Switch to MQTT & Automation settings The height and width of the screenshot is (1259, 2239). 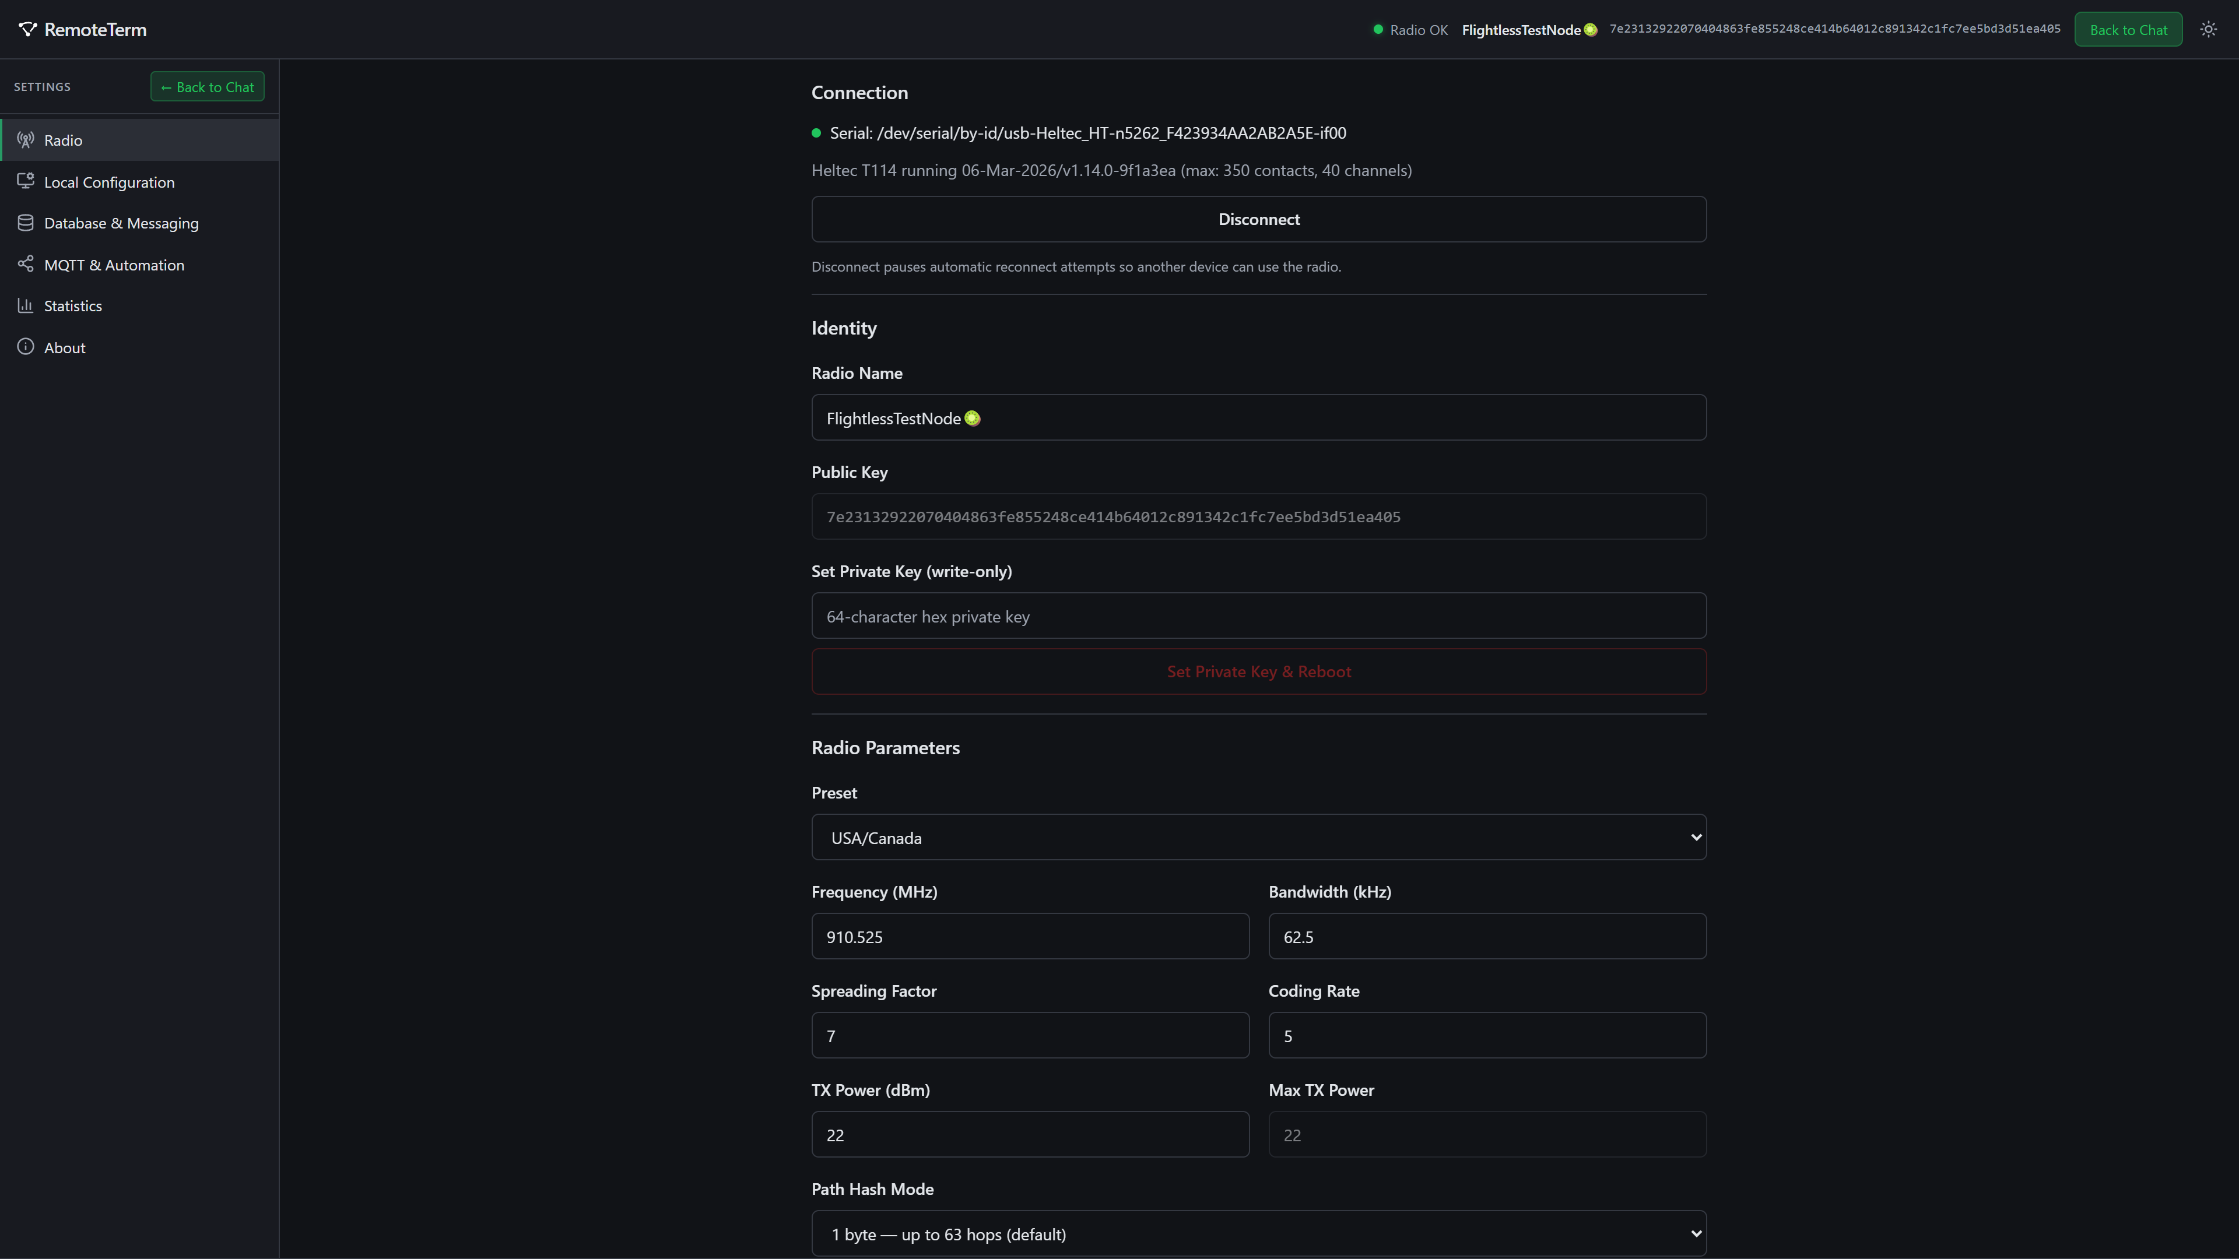(x=114, y=265)
